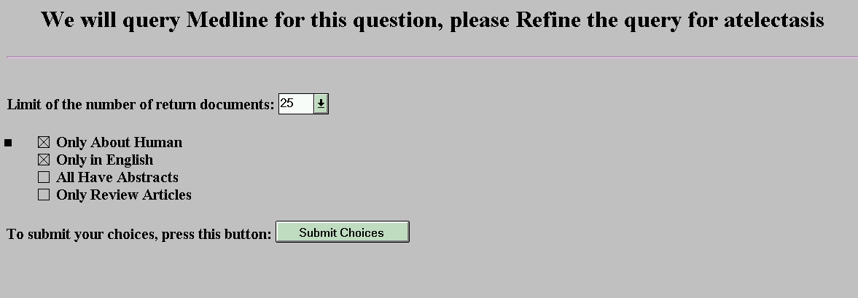Enable the All Have Abstracts checkbox
The height and width of the screenshot is (298, 858).
coord(44,178)
